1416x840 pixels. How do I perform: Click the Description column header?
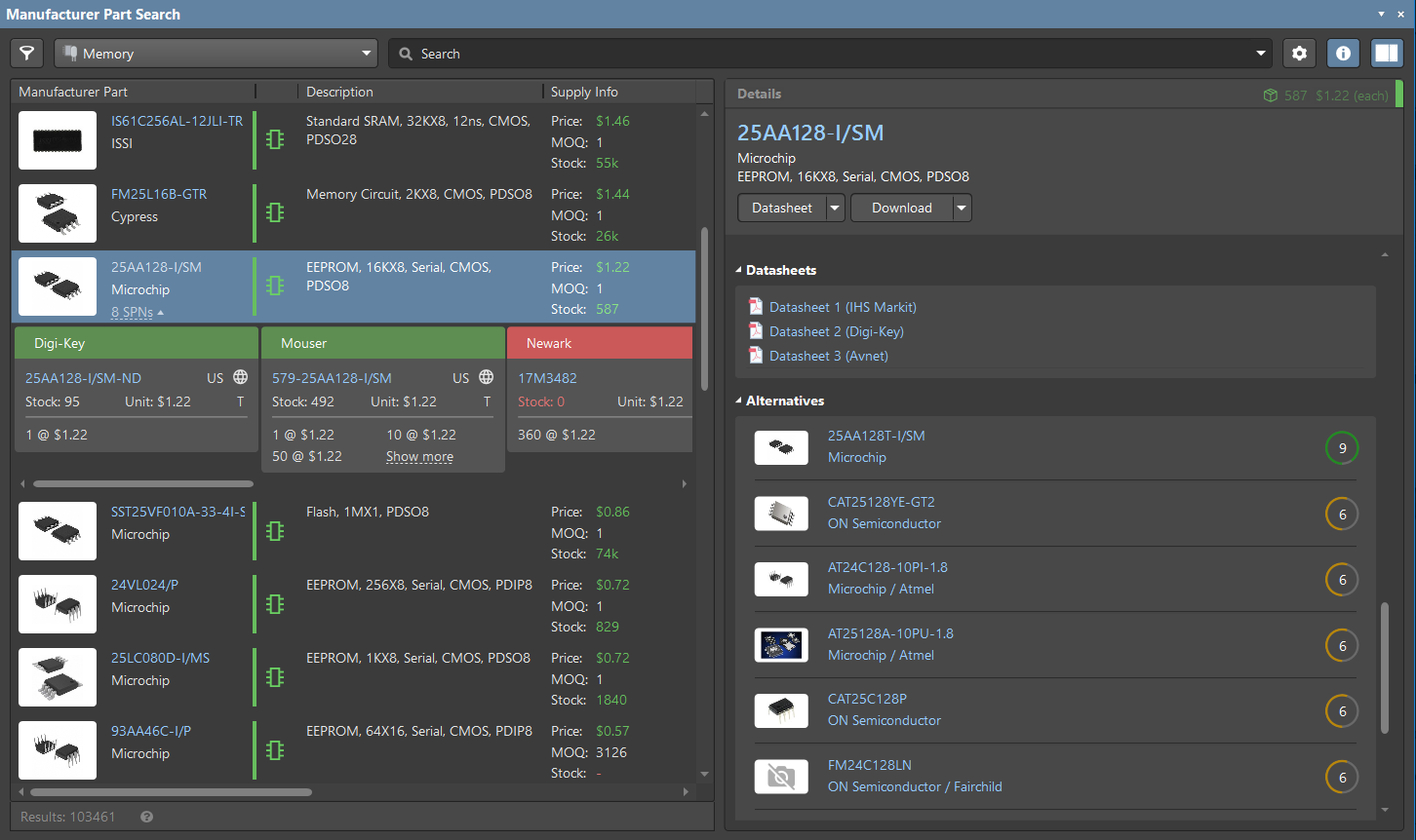(x=339, y=92)
